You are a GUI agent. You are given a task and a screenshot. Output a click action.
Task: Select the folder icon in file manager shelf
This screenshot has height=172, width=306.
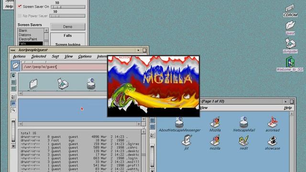tap(33, 84)
